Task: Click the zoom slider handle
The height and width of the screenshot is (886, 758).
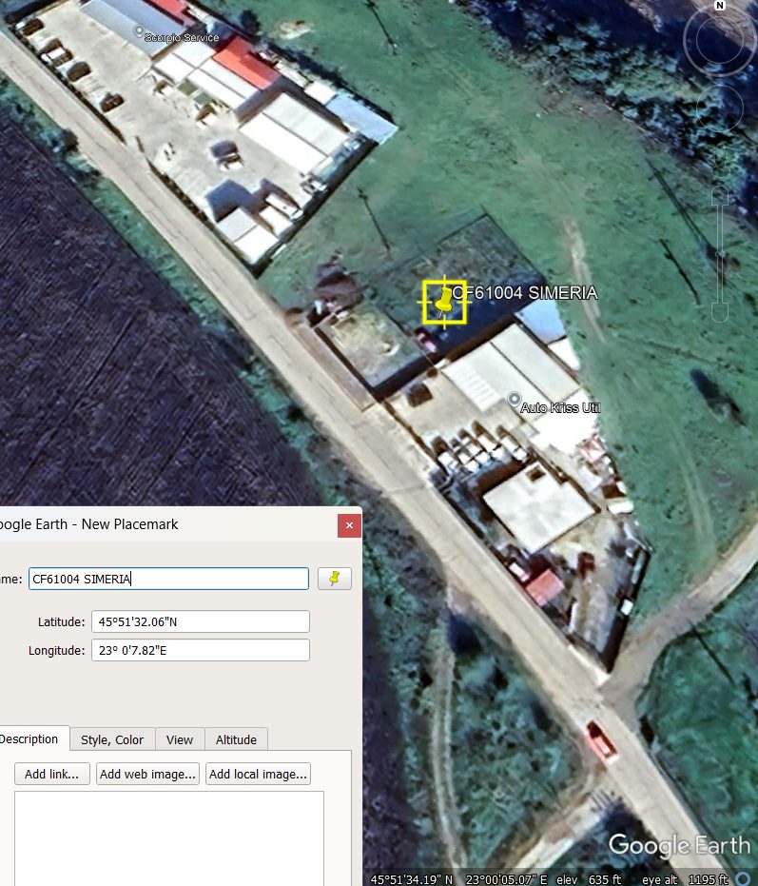Action: tap(720, 254)
